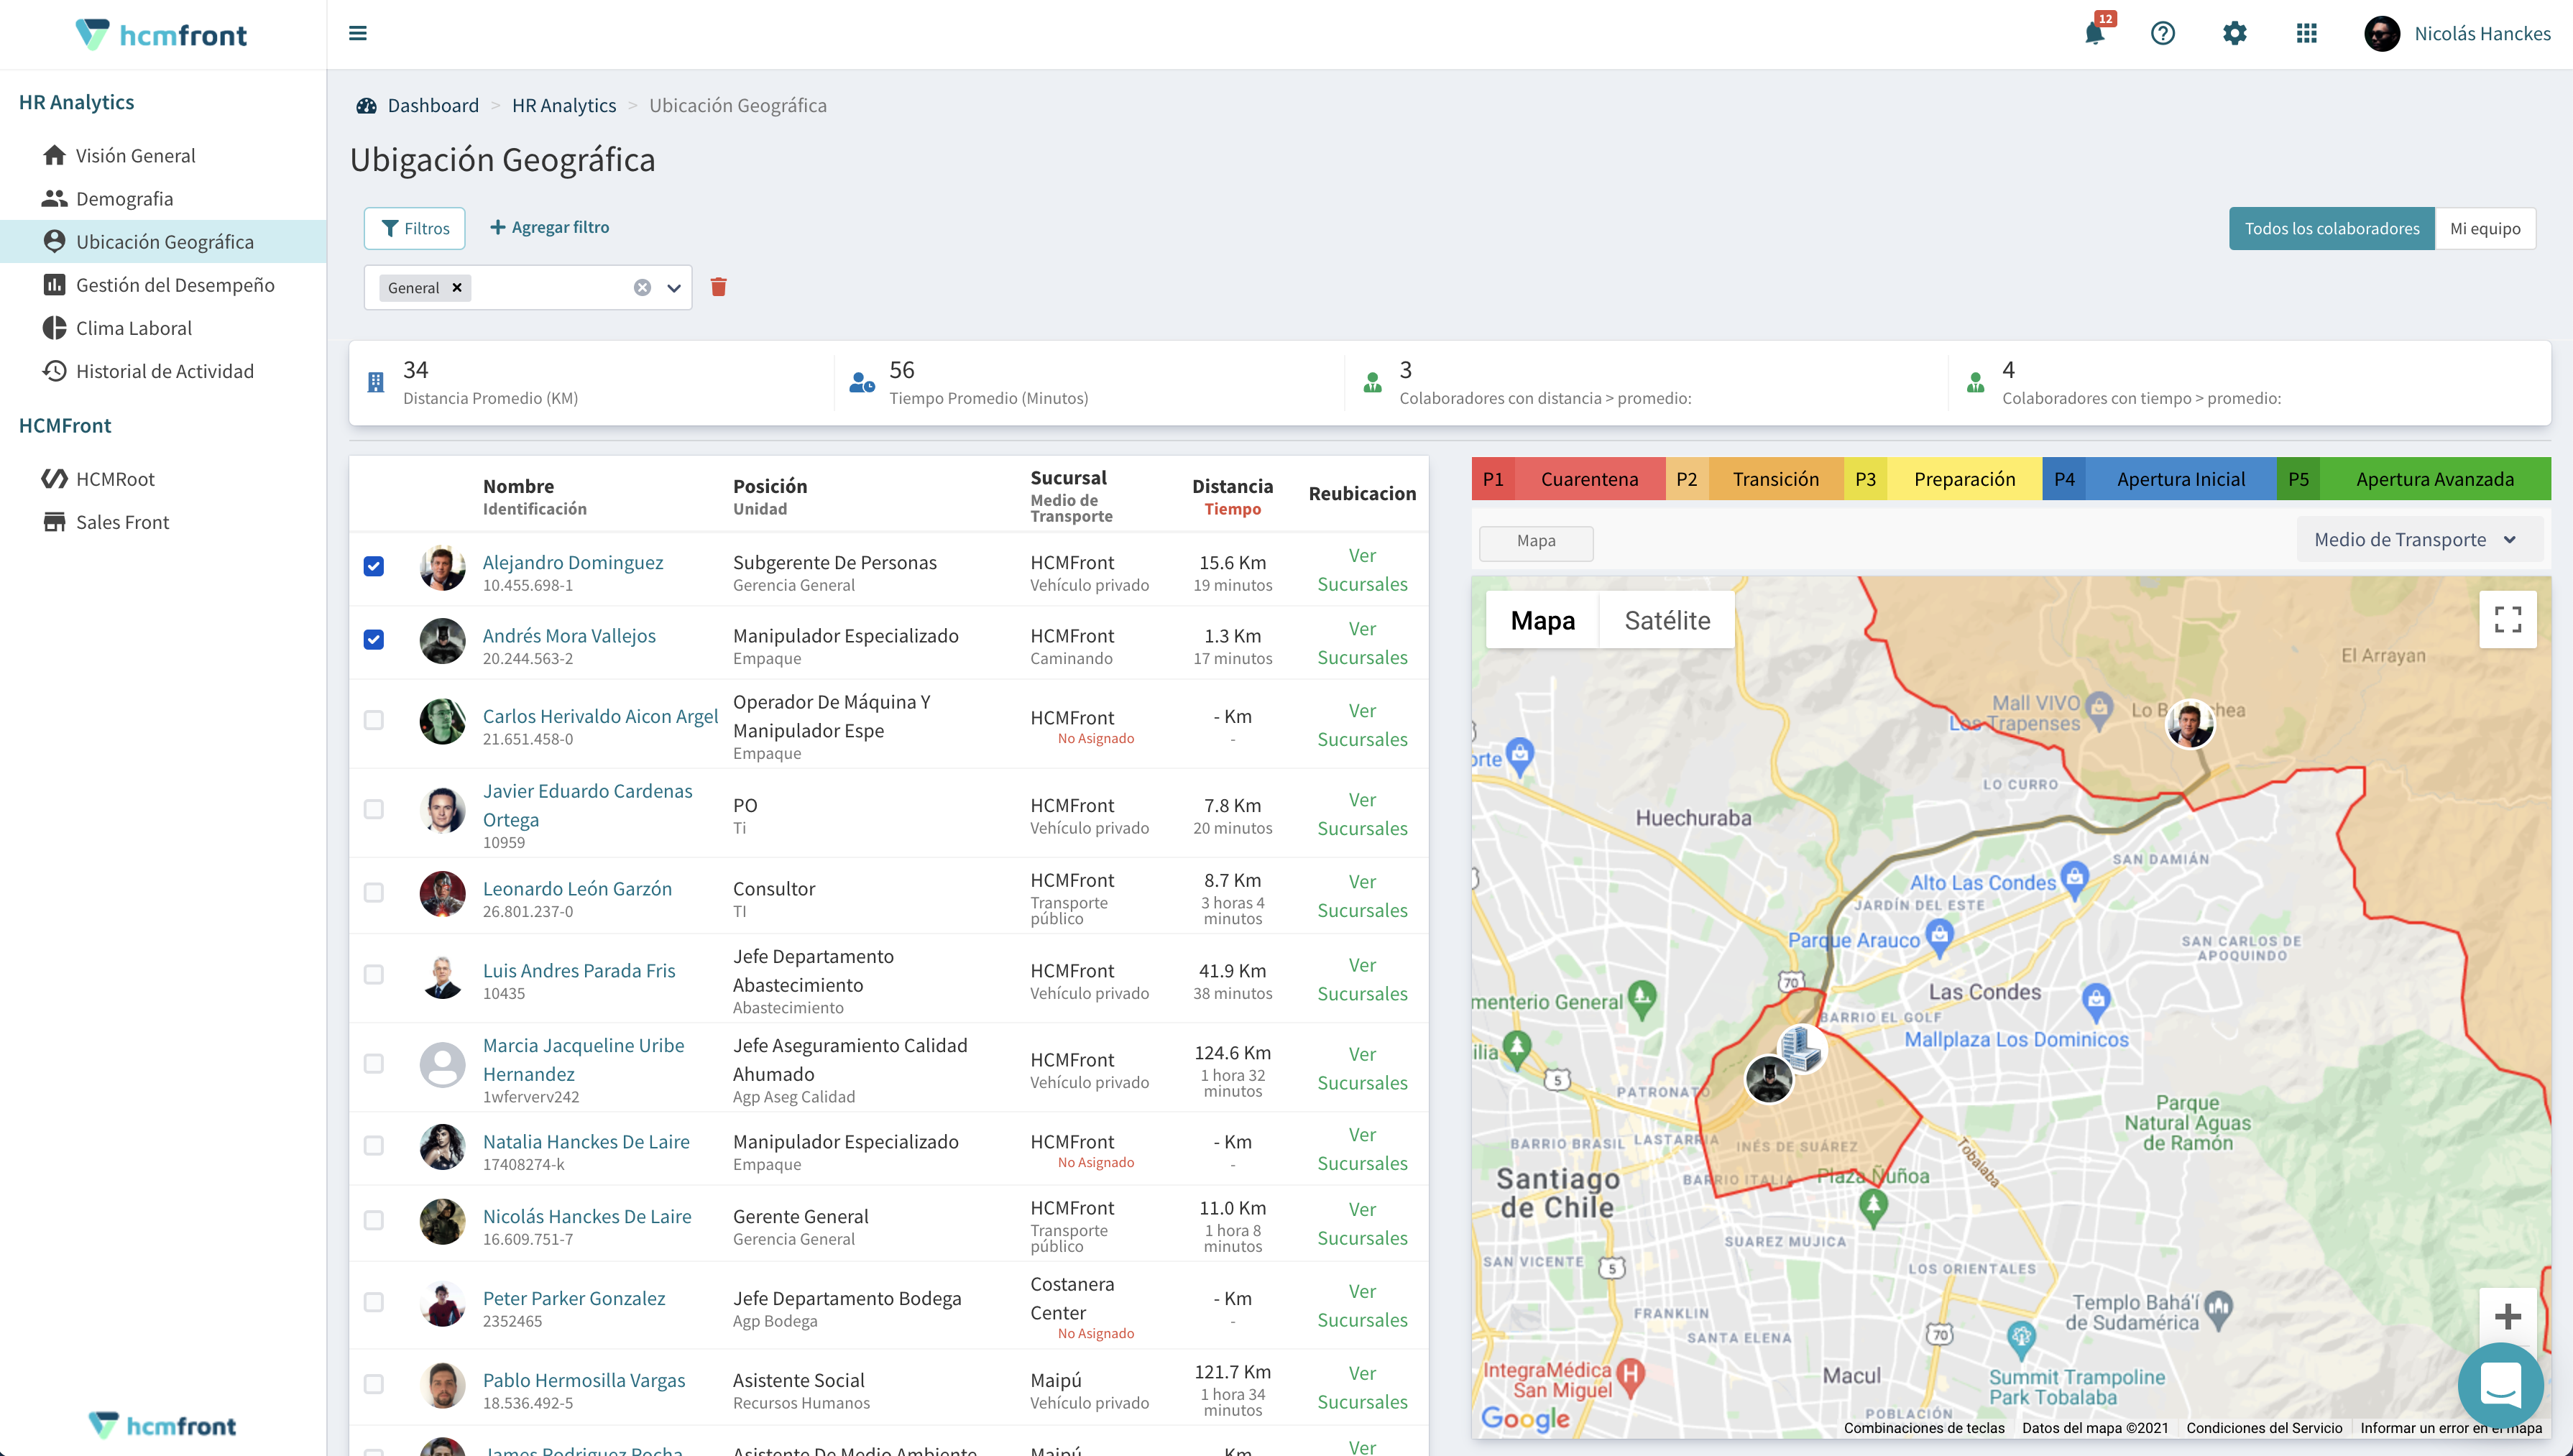
Task: Select the P1 Cuarentena phase swatch
Action: (1570, 478)
